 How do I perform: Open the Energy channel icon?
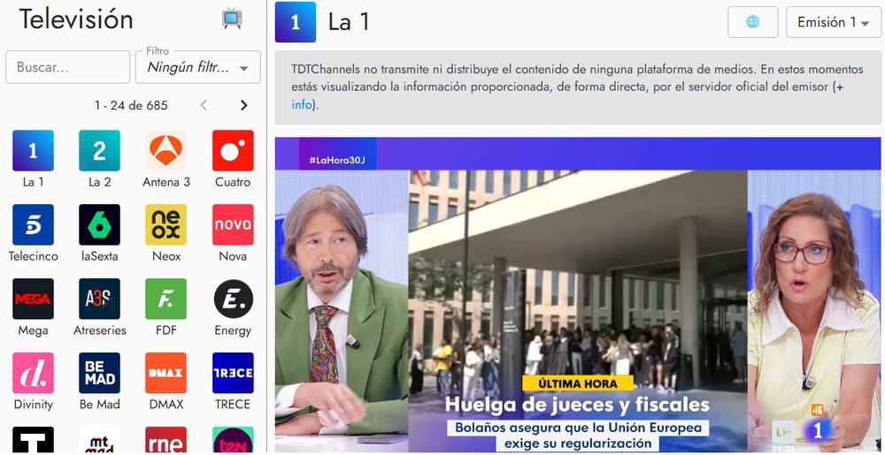(233, 299)
